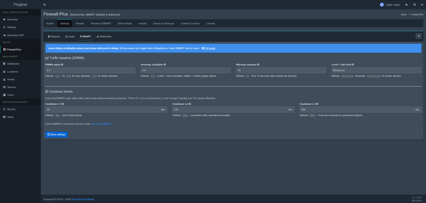
Task: Select the SMART sub-tab
Action: coord(86,36)
